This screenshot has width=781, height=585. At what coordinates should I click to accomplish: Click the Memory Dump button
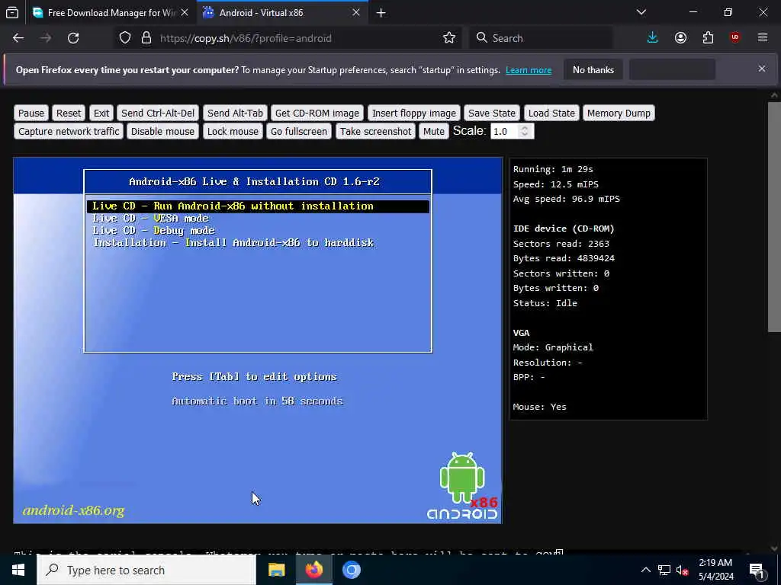(x=619, y=113)
